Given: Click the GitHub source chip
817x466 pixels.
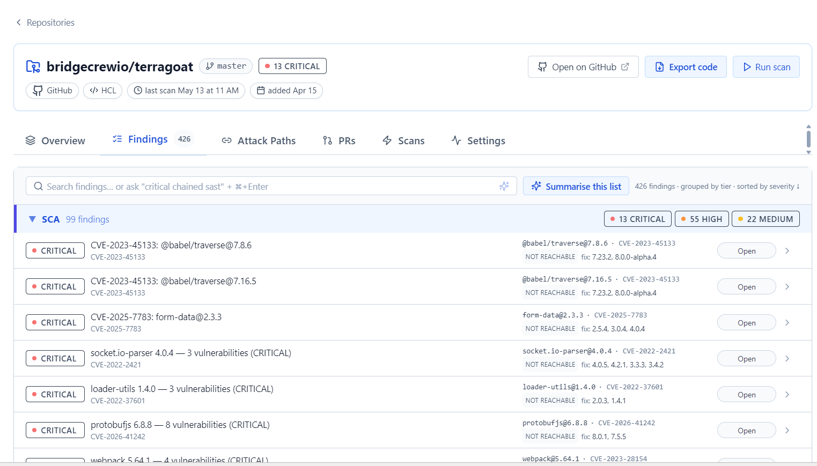Looking at the screenshot, I should 53,91.
